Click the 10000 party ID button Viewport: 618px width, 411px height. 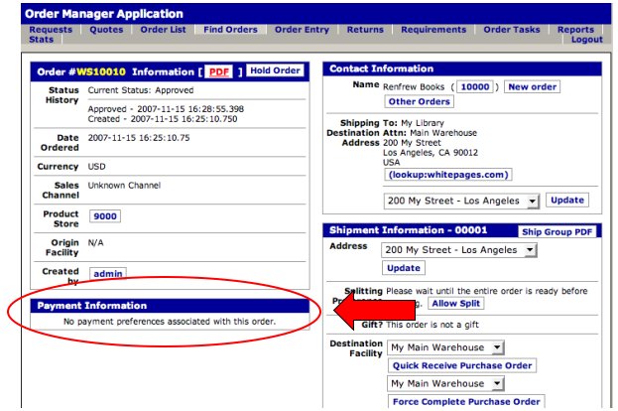pos(475,87)
